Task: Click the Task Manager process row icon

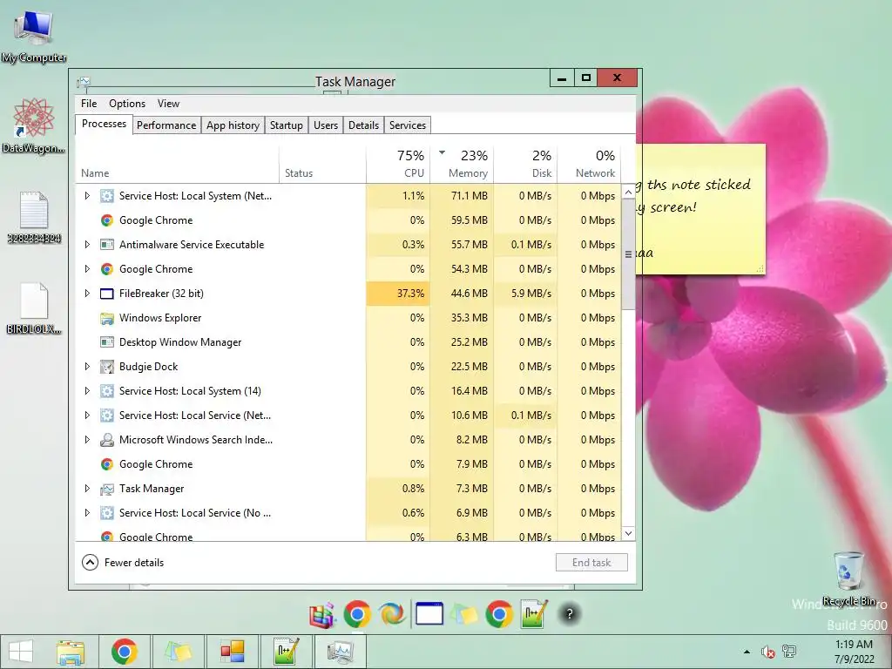Action: (x=106, y=489)
